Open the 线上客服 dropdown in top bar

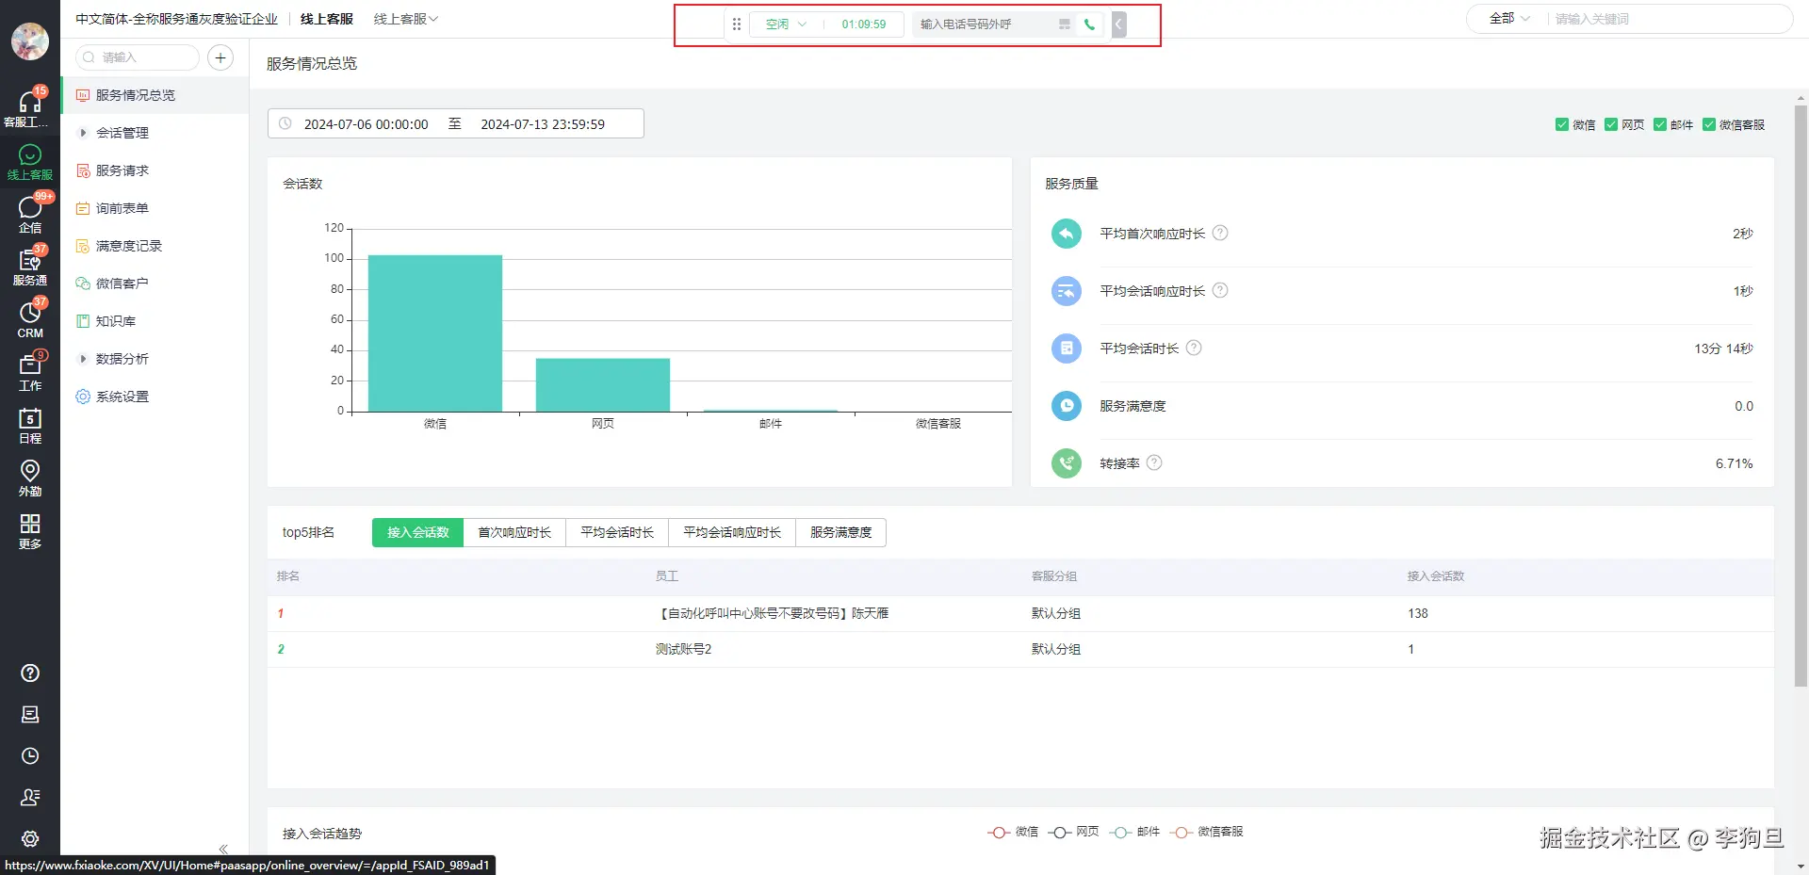pos(406,19)
